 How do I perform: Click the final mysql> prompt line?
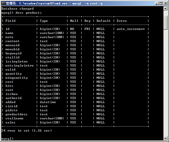pos(7,139)
